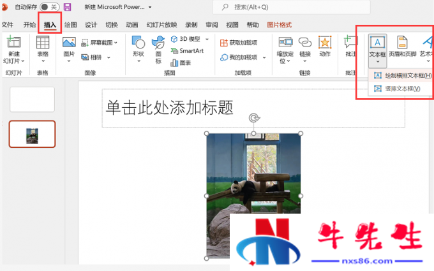Click the 图标 icons button
The image size is (434, 271).
click(158, 50)
